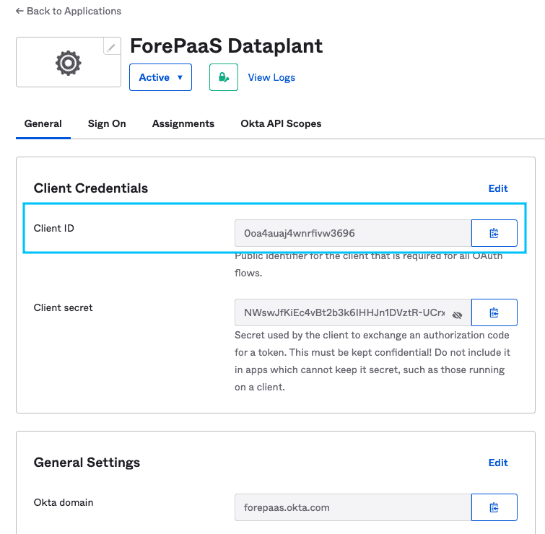Screen dimensions: 545x534
Task: Click the gear application logo
Action: [69, 63]
